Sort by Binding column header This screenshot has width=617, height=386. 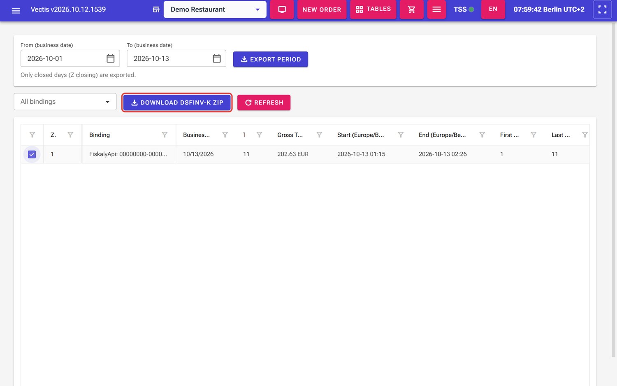tap(100, 135)
